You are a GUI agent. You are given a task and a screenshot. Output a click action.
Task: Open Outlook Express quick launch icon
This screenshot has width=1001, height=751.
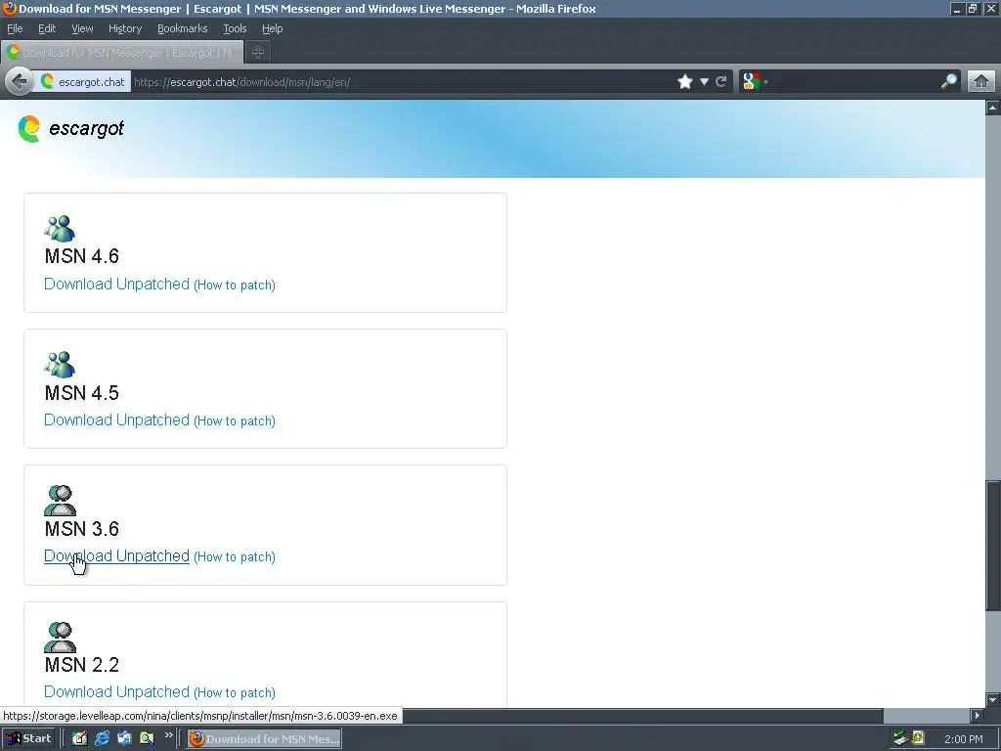pos(124,738)
